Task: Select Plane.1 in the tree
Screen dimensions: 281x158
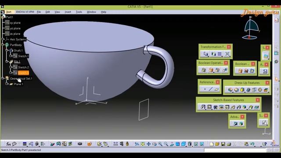Action: click(18, 84)
